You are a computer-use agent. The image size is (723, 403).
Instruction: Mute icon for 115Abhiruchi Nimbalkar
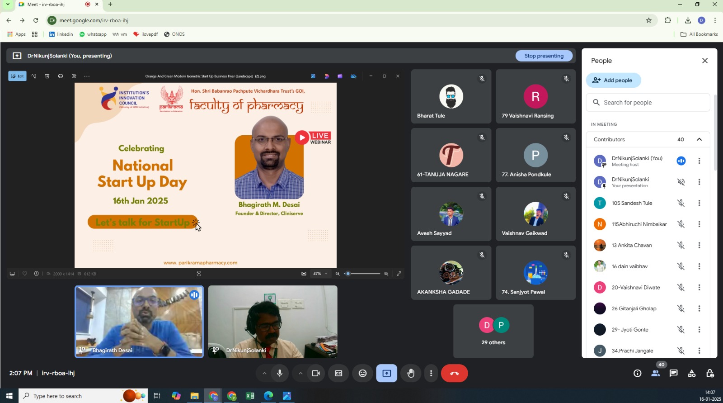point(681,224)
